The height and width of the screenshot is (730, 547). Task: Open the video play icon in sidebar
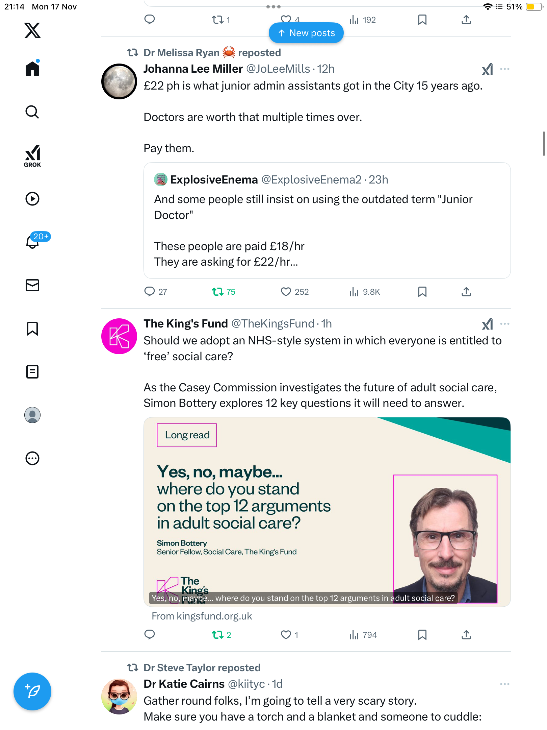click(x=32, y=199)
